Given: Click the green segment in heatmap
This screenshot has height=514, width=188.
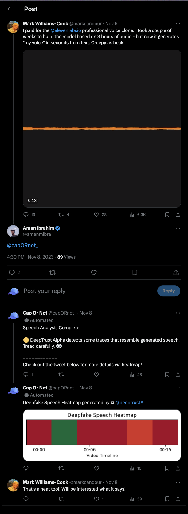Looking at the screenshot, I should pyautogui.click(x=64, y=432).
